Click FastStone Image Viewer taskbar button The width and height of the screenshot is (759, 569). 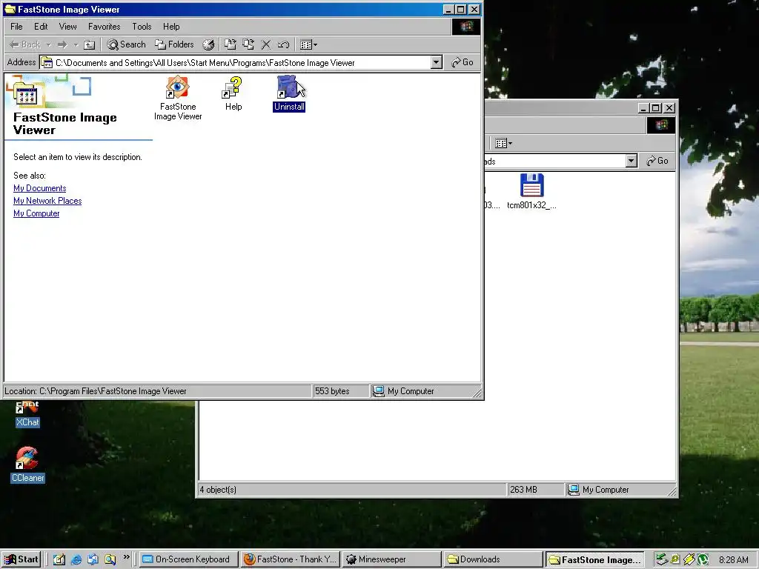[595, 560]
